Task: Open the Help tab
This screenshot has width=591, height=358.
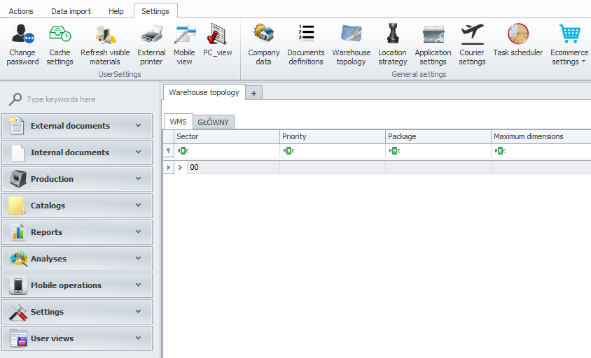Action: tap(116, 11)
